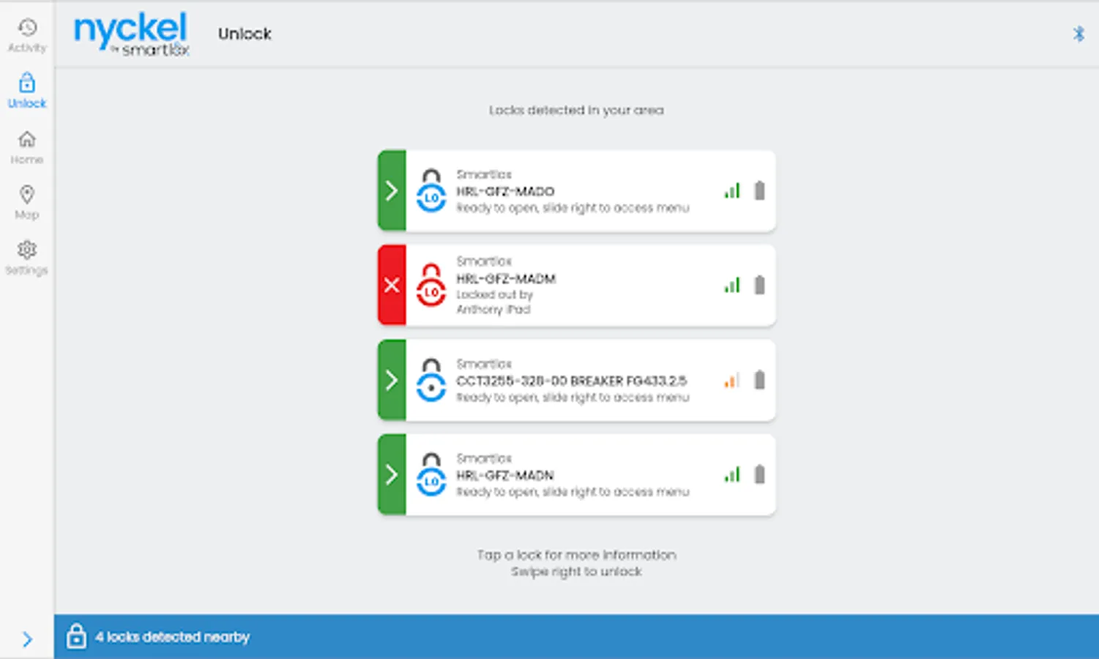Click '4 locks detected nearby' status text
The width and height of the screenshot is (1099, 659).
173,637
